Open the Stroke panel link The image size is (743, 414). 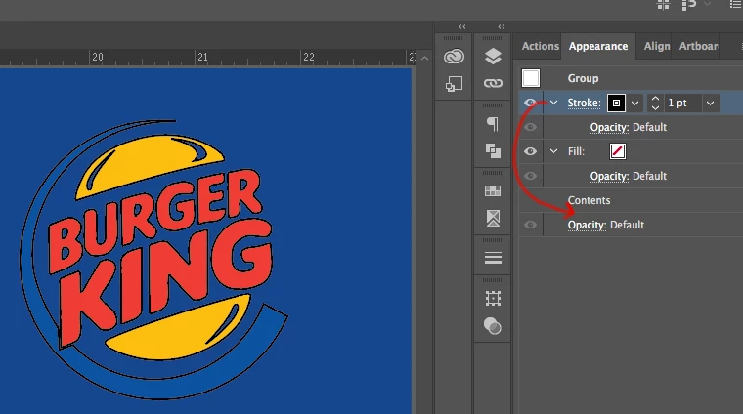tap(584, 103)
